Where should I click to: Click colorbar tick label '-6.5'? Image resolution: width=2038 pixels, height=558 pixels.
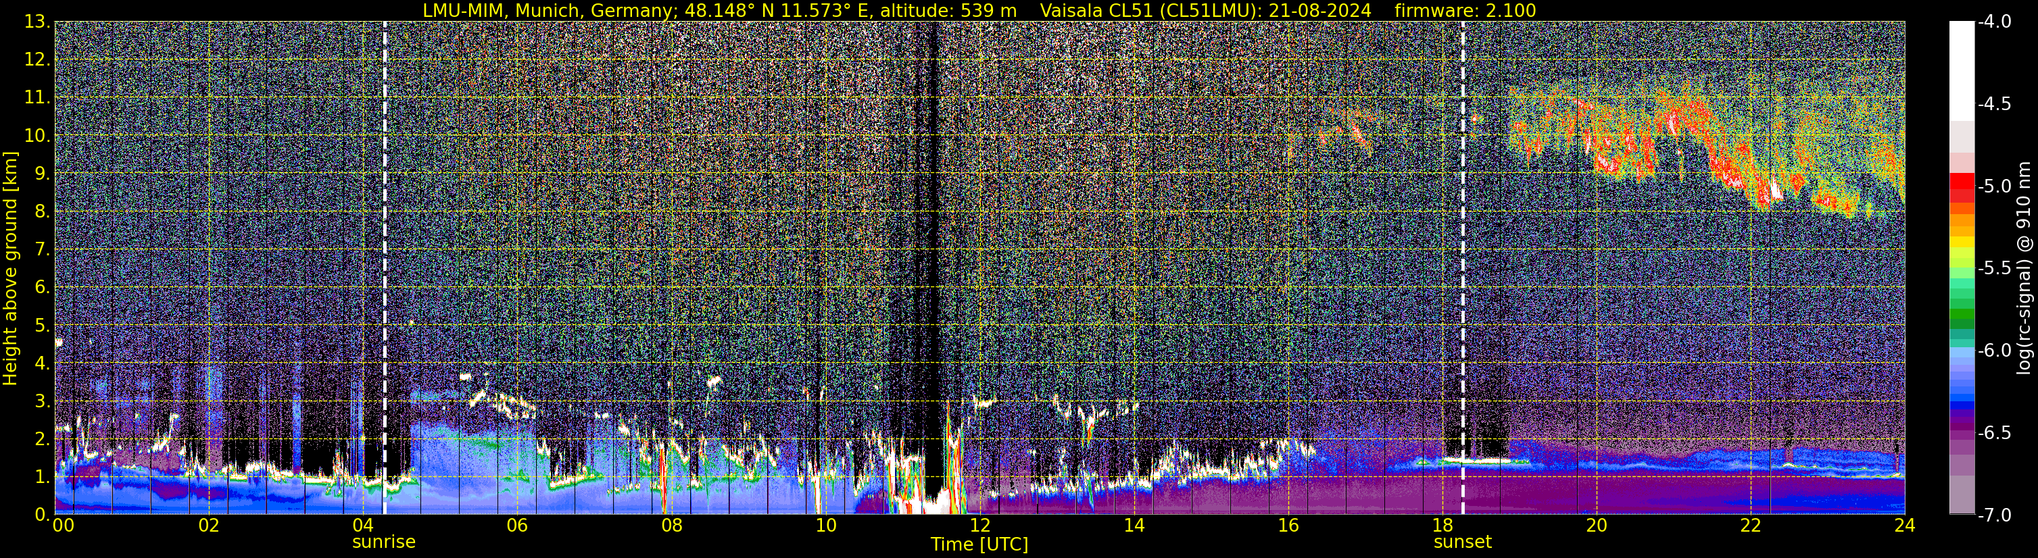1995,433
